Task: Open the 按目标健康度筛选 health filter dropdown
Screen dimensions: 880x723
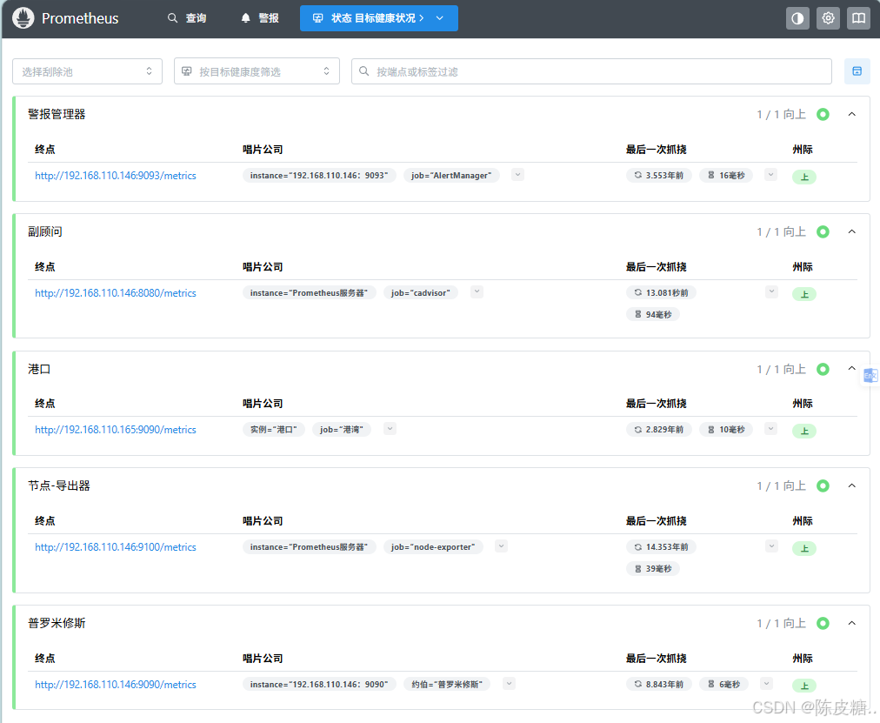Action: pyautogui.click(x=257, y=71)
